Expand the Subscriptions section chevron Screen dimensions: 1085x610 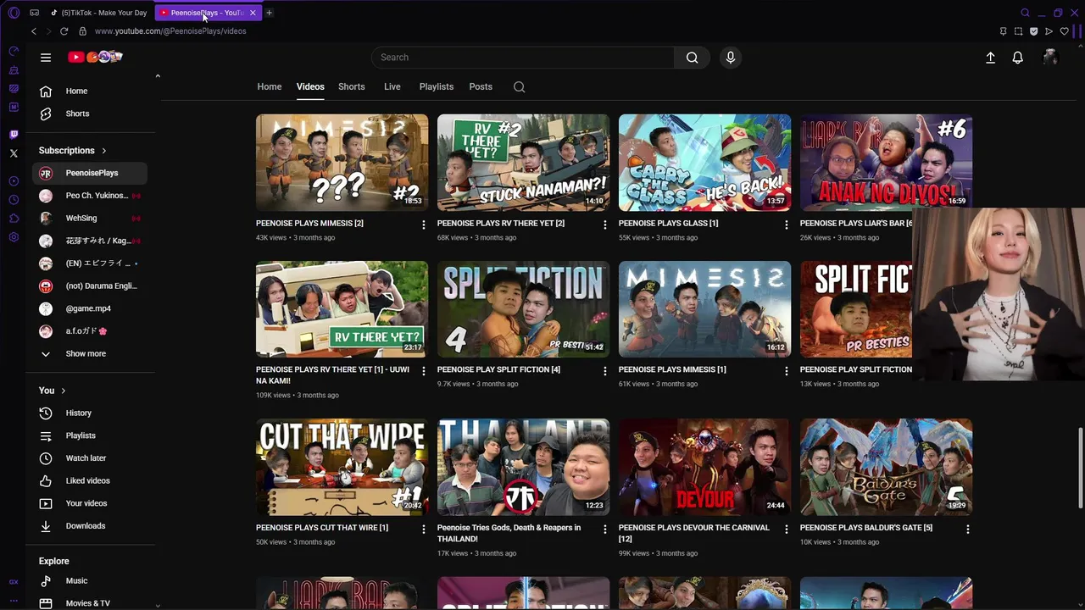104,151
